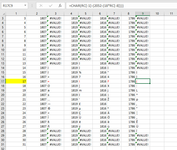177x150 pixels.
Task: Select column header 7
Action: [114, 14]
